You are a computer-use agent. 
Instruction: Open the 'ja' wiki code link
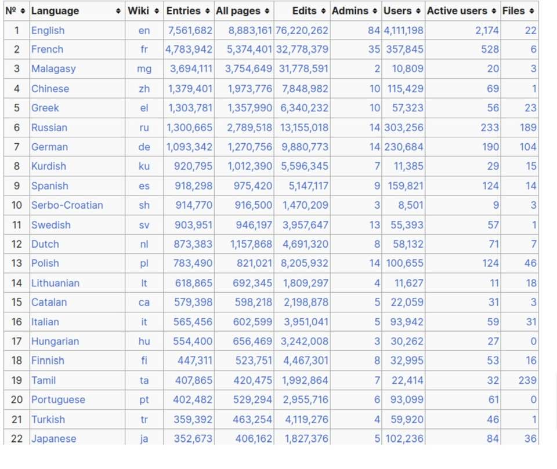click(144, 439)
